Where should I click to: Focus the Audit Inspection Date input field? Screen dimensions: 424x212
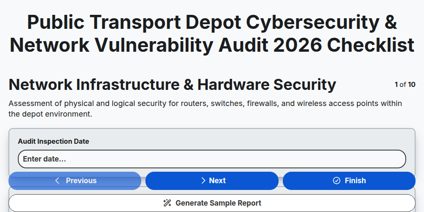[212, 159]
